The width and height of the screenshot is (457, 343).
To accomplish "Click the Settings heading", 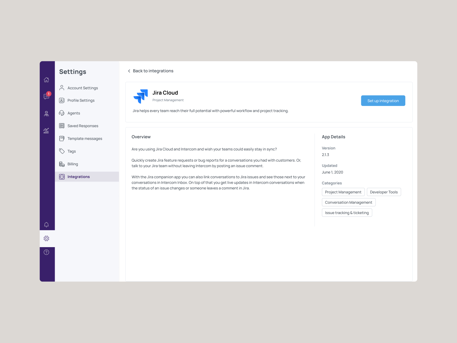I will (x=73, y=72).
